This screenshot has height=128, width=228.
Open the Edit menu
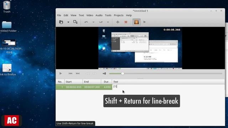coord(66,15)
